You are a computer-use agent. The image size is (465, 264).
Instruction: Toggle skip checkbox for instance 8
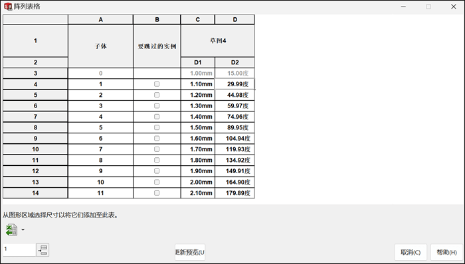point(157,160)
